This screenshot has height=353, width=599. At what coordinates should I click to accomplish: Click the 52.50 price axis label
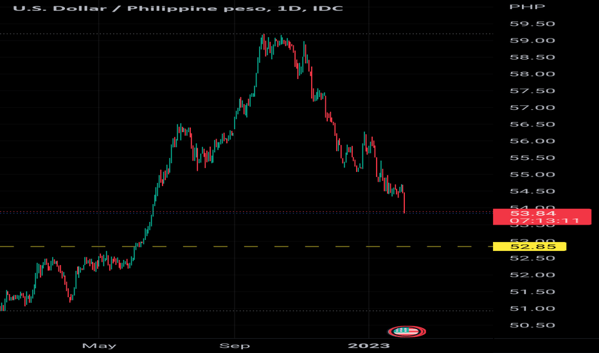(532, 259)
